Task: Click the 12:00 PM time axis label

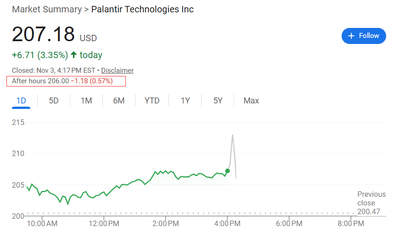Action: (x=103, y=224)
